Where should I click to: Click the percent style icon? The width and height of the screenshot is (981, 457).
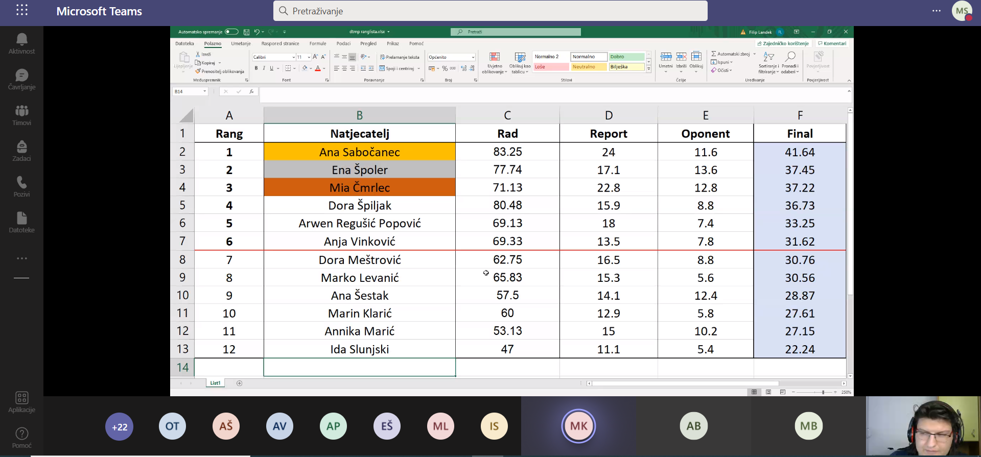tap(445, 68)
